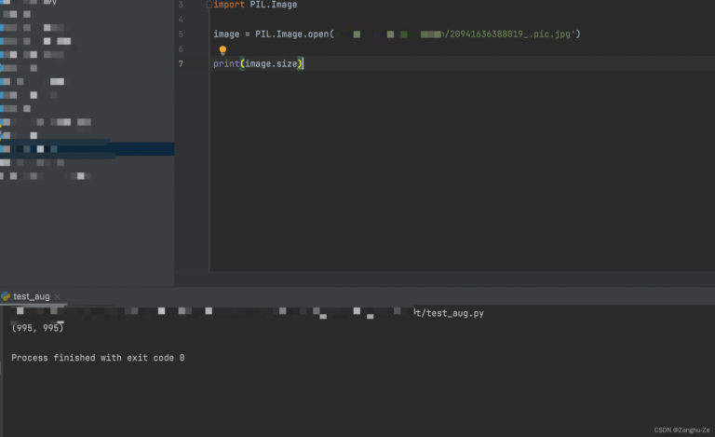Click the 'Process finished with exit code 0' text
Viewport: 715px width, 437px height.
(x=98, y=358)
